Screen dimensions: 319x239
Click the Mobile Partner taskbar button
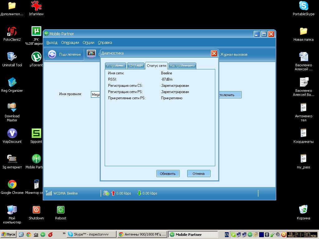(193, 234)
